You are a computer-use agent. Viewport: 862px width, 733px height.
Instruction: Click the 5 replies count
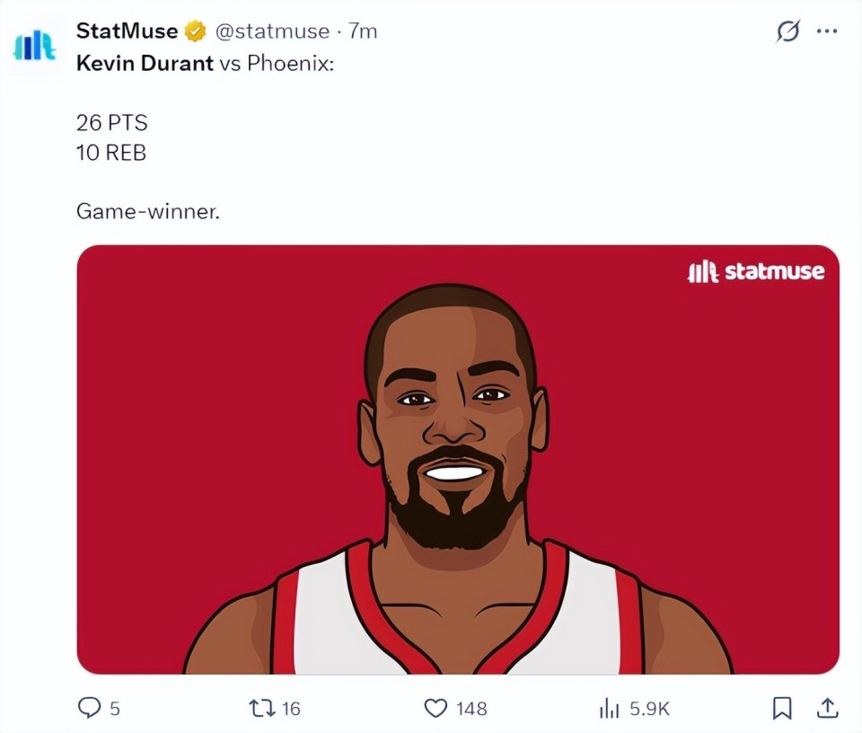click(114, 709)
